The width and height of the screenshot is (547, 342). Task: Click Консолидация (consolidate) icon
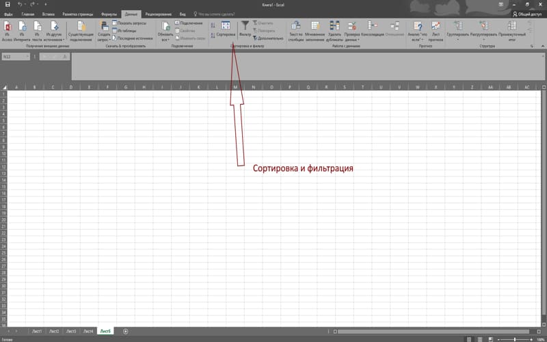tap(372, 29)
